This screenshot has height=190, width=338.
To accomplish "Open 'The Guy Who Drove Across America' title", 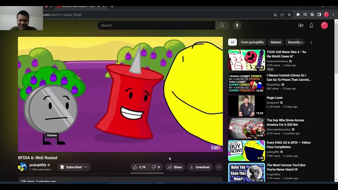I will [285, 122].
